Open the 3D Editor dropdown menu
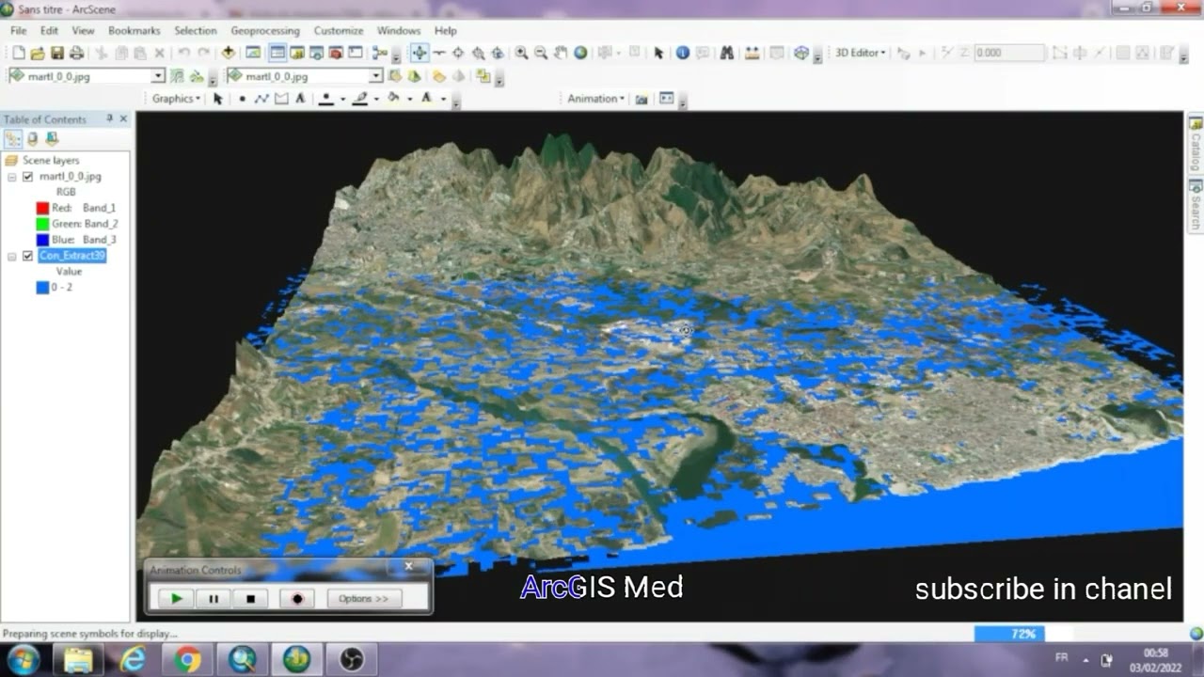Viewport: 1204px width, 677px height. [861, 54]
